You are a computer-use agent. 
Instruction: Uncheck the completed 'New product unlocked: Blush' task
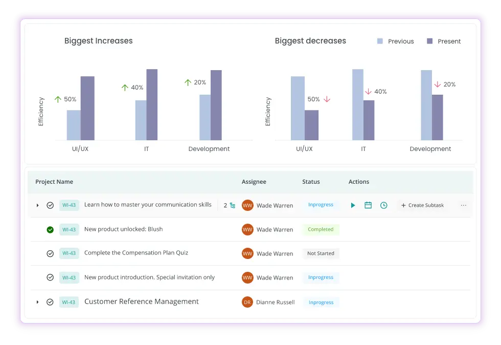(50, 229)
